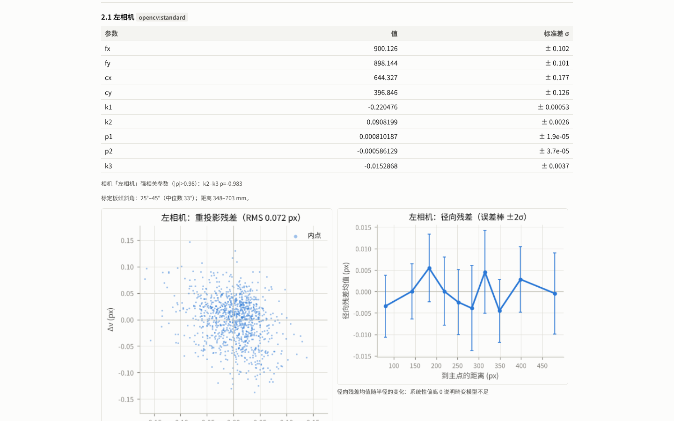The width and height of the screenshot is (674, 421).
Task: Open the 径向残差 error bar chart
Action: coord(453,297)
